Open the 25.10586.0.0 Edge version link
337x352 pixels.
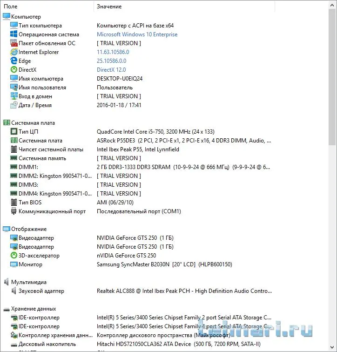[112, 61]
